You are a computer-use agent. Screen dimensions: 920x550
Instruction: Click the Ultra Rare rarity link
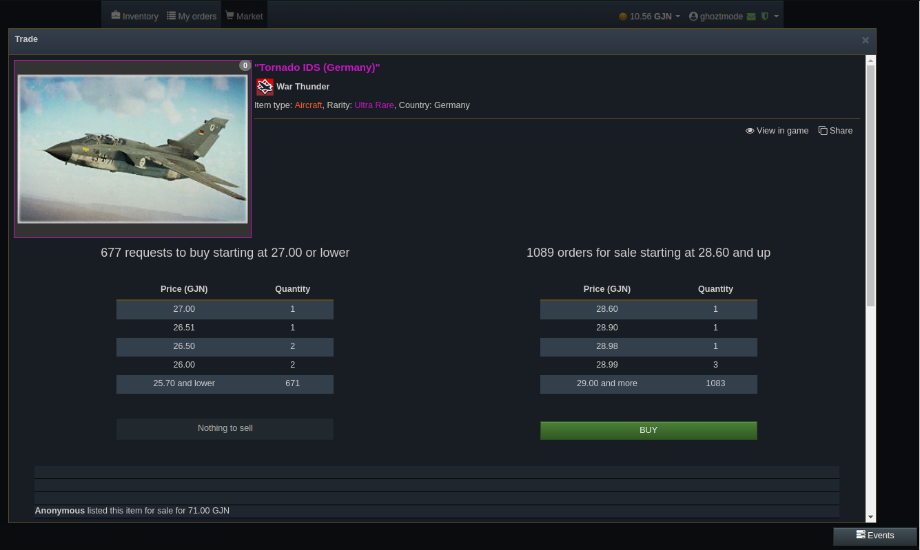[x=374, y=105]
